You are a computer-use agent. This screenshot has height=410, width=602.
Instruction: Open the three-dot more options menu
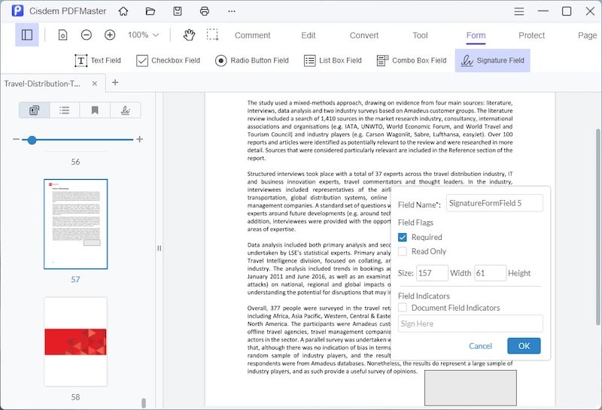(232, 11)
